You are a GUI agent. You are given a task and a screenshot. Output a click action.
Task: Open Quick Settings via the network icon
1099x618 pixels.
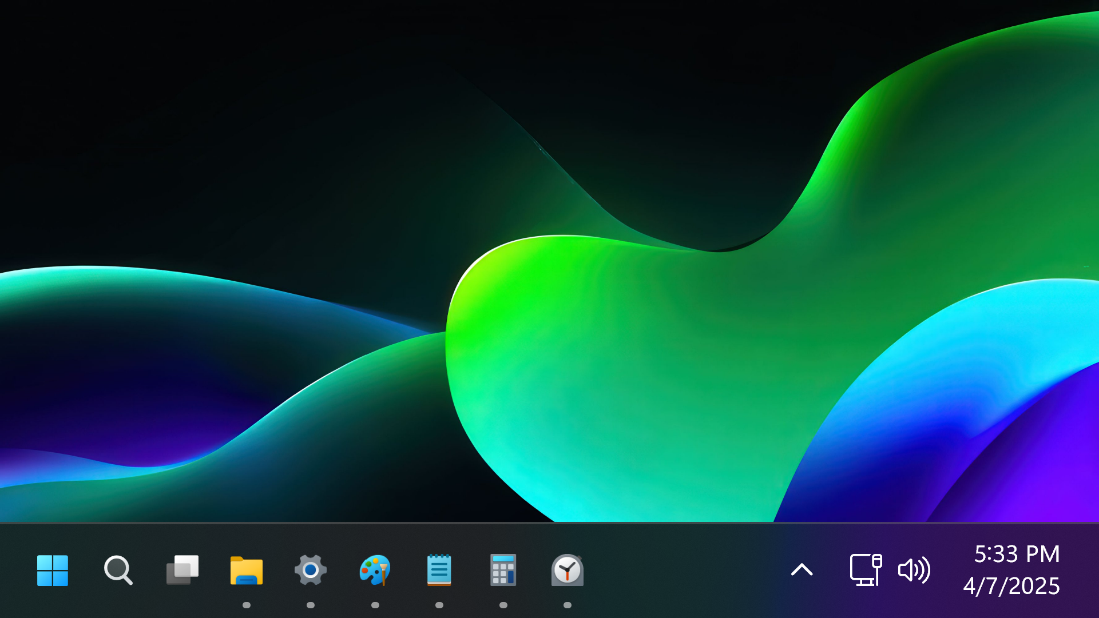coord(866,570)
